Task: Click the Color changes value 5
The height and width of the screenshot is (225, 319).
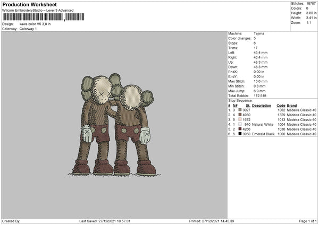Action: tap(255, 38)
